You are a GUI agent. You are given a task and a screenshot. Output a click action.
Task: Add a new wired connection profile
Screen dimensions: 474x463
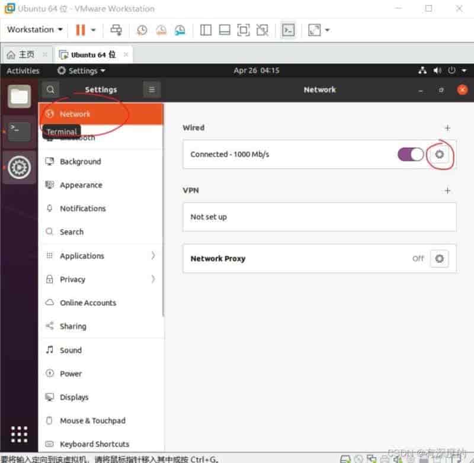(x=447, y=128)
